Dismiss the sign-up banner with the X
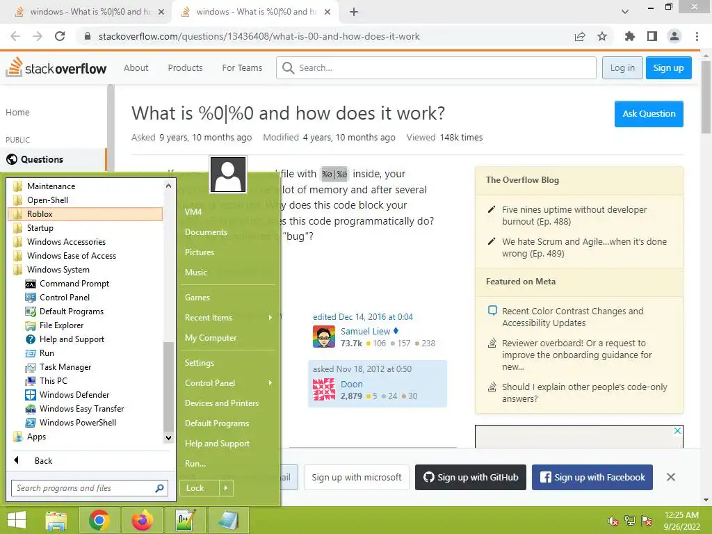The height and width of the screenshot is (534, 712). point(671,477)
